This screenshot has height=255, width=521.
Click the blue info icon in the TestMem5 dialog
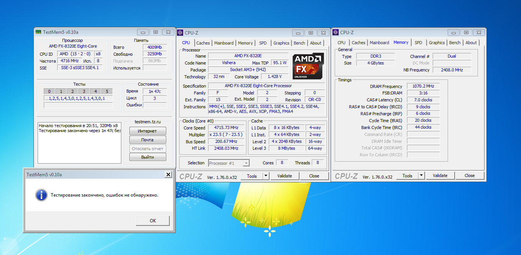41,195
